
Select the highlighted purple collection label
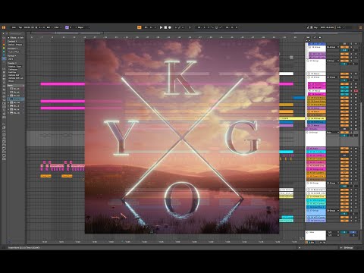click(4, 58)
